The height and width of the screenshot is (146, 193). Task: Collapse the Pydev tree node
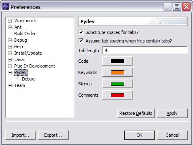(x=10, y=72)
